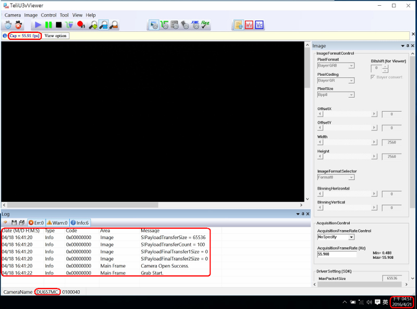Viewport: 417px width, 309px height.
Task: Toggle the Info:6 log filter
Action: click(x=80, y=223)
